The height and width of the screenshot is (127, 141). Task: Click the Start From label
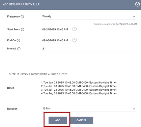point(13,30)
